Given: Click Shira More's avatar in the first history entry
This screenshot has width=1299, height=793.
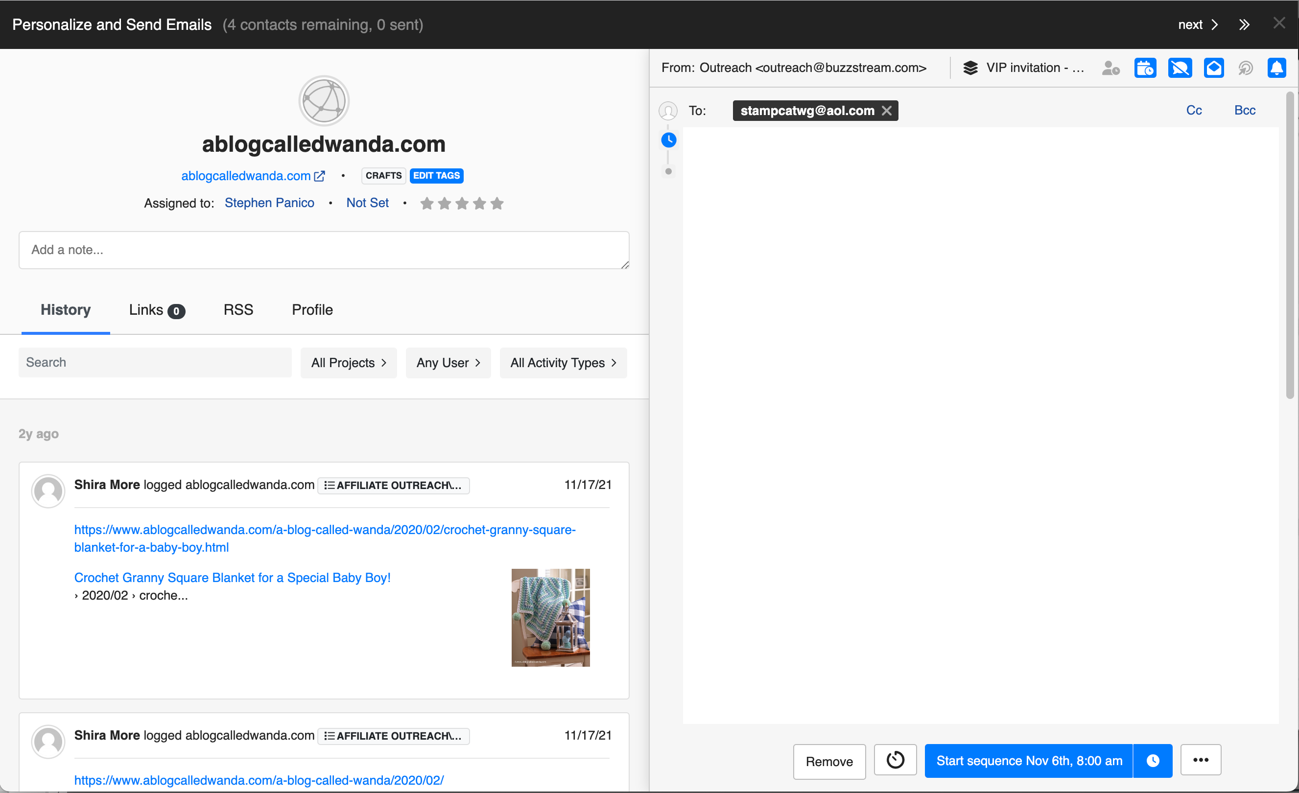Looking at the screenshot, I should (48, 490).
